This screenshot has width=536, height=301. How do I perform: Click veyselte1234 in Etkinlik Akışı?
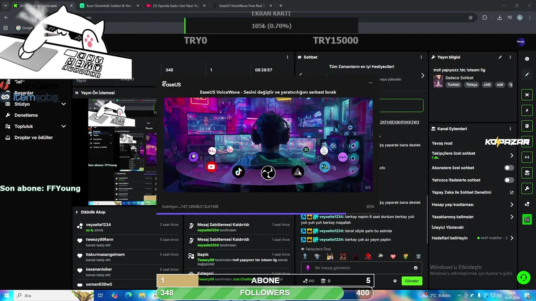coord(98,225)
